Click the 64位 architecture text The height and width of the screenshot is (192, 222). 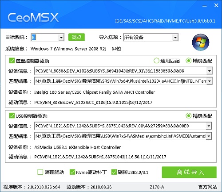click(116, 49)
